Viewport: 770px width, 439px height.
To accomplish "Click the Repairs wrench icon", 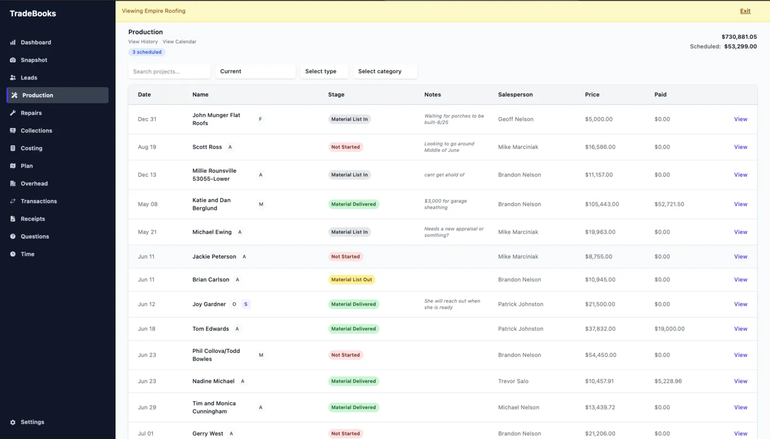I will pyautogui.click(x=13, y=113).
